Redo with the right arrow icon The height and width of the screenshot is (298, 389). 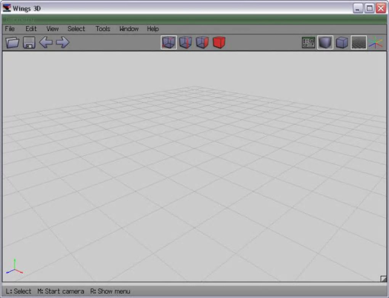pyautogui.click(x=63, y=42)
